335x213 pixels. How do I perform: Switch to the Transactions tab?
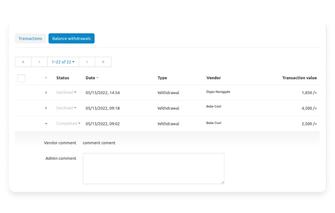coord(30,39)
